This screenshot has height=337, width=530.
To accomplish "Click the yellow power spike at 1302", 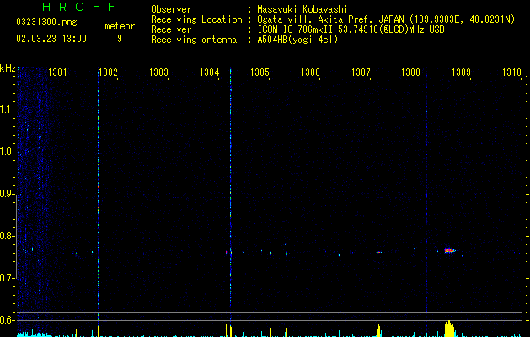I will pyautogui.click(x=98, y=331).
